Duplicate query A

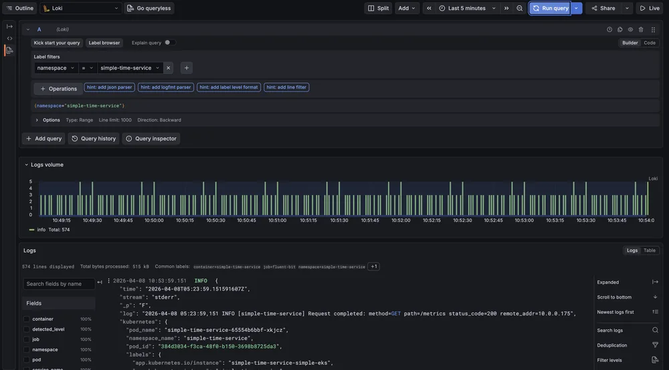pyautogui.click(x=620, y=29)
